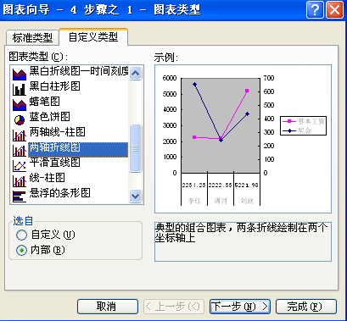This screenshot has height=321, width=347.
Task: Choose the 黑白柱形图 chart icon
Action: 20,89
